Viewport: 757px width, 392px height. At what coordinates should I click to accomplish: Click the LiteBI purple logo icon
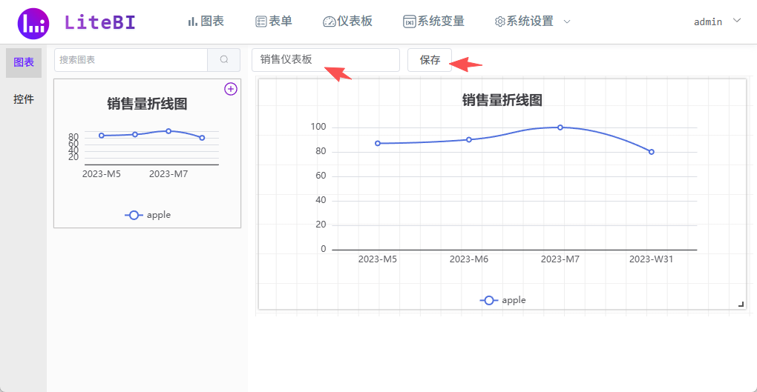pos(33,23)
